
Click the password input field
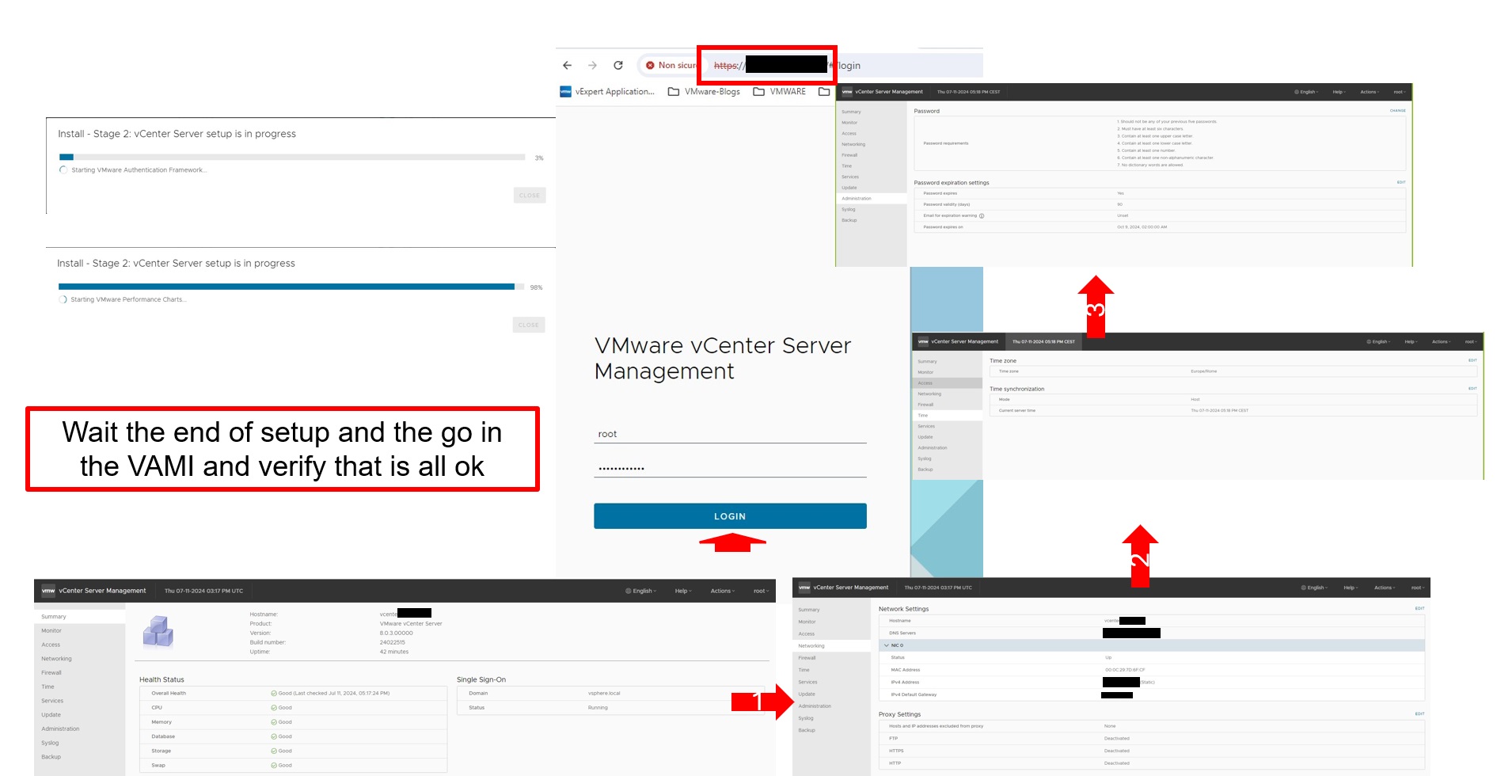tap(730, 468)
